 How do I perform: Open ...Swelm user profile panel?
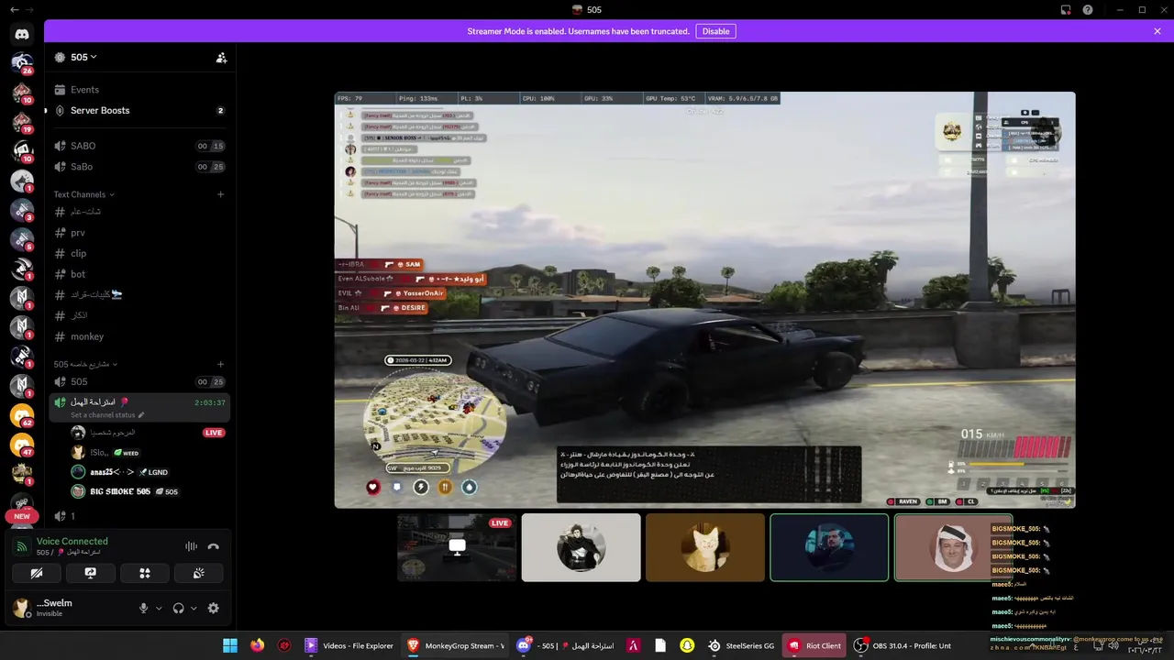click(69, 608)
